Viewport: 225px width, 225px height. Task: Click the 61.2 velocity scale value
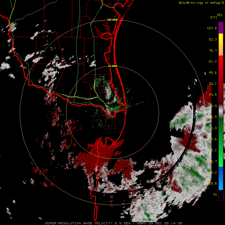213,61
